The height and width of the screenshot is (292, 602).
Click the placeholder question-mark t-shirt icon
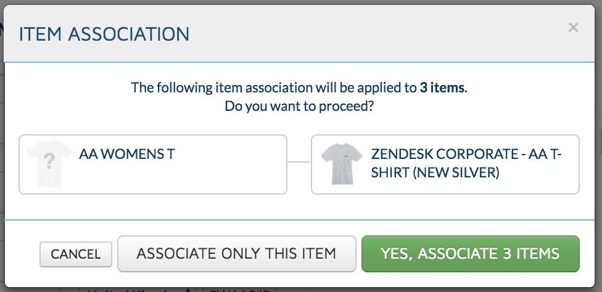click(49, 164)
